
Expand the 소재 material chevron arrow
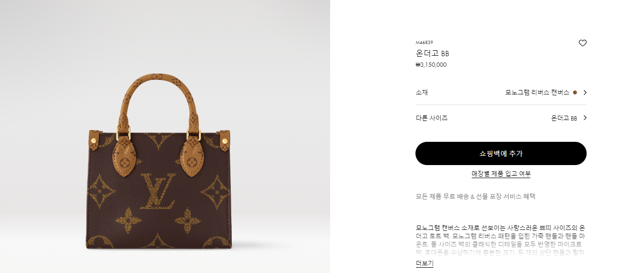[585, 92]
